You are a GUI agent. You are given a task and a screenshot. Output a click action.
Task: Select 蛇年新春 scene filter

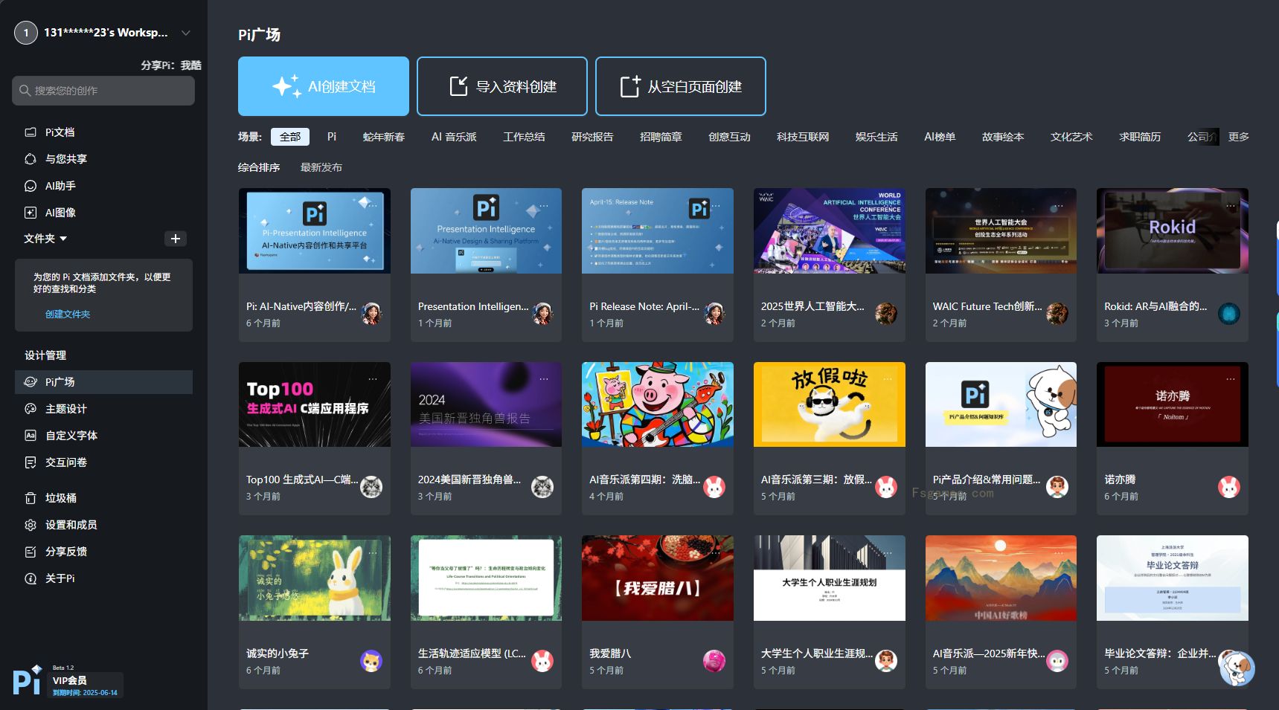point(384,137)
